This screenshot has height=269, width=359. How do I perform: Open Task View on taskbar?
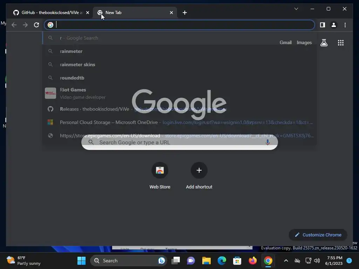(176, 261)
